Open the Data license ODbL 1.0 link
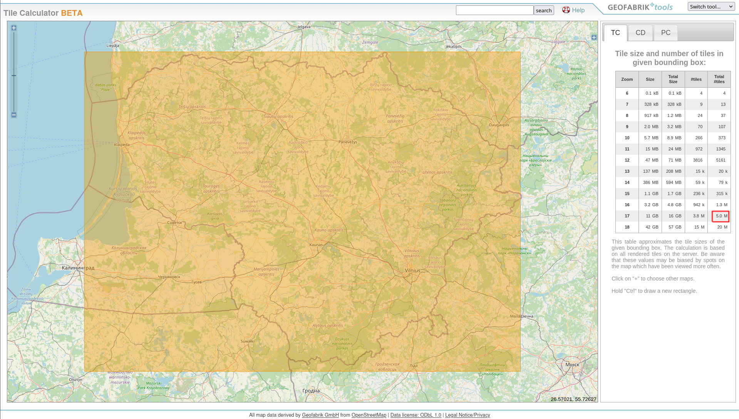 (x=416, y=415)
